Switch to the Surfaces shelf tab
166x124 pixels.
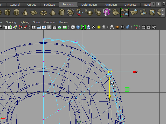coord(49,5)
